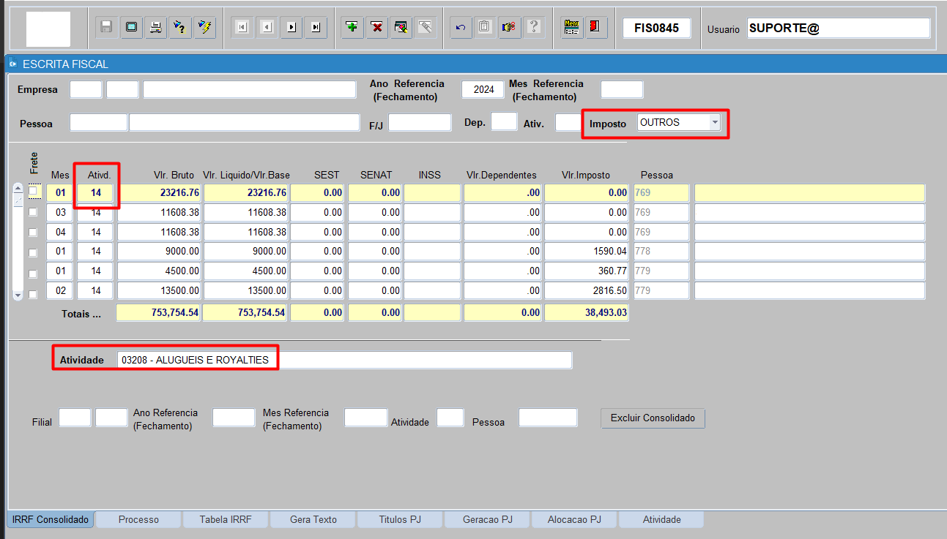Image resolution: width=947 pixels, height=539 pixels.
Task: Click the undo arrow toolbar icon
Action: pos(461,28)
